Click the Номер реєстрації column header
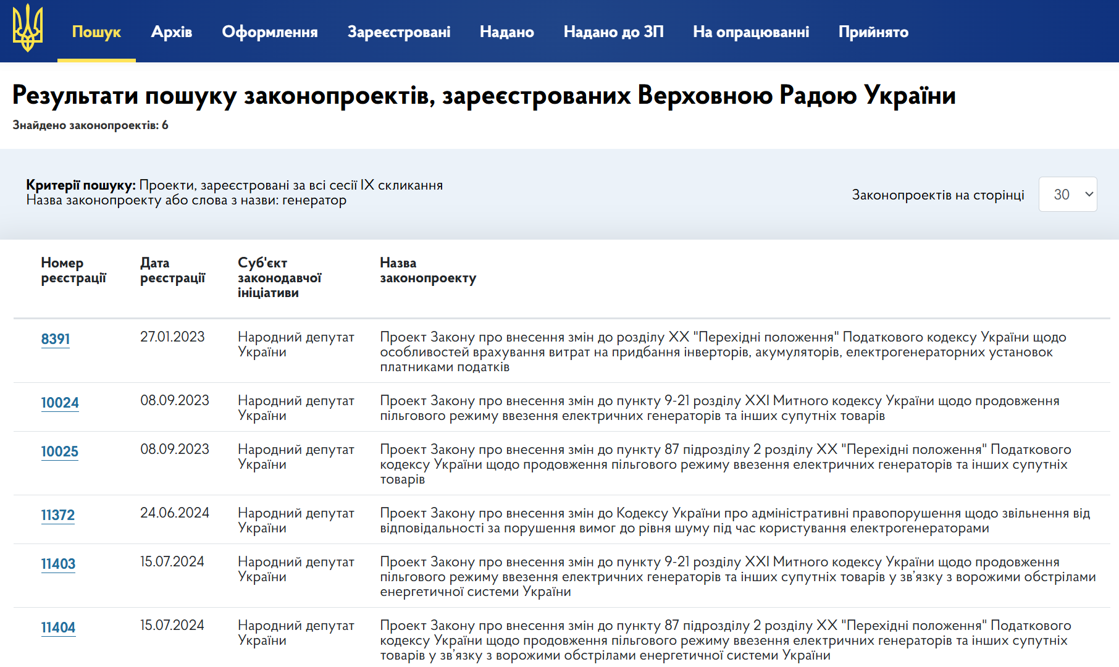Viewport: 1119px width, 667px height. click(73, 271)
